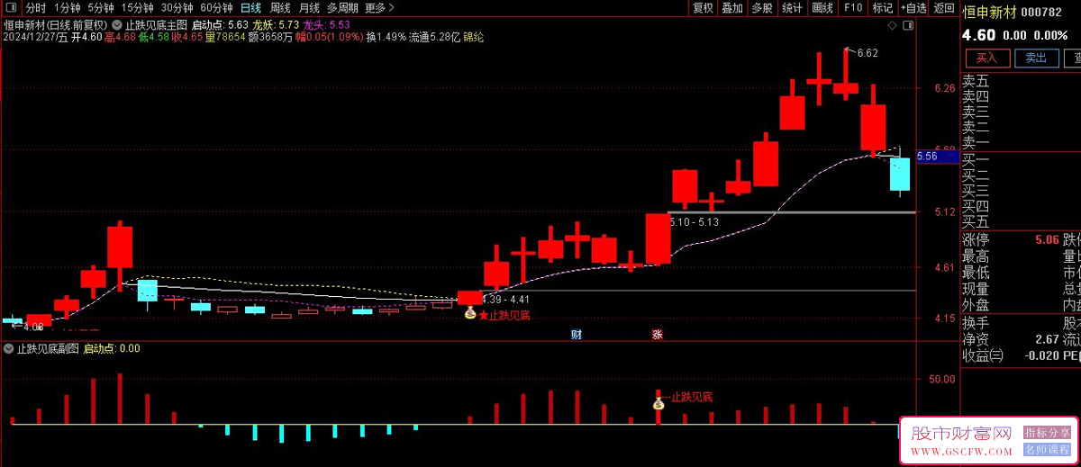
Task: Click the 多股 multi-stock button
Action: pos(762,8)
